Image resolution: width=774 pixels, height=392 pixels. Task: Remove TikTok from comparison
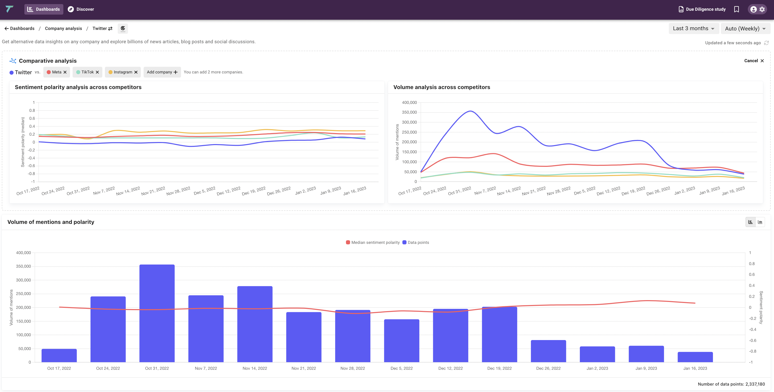point(97,72)
